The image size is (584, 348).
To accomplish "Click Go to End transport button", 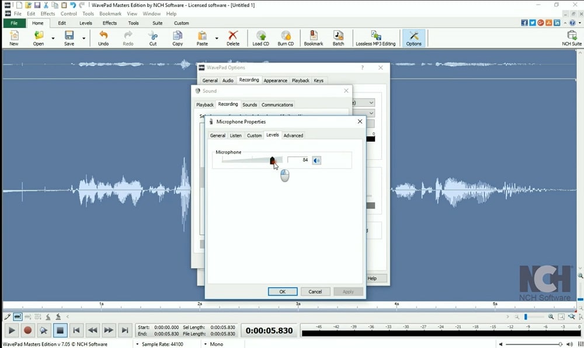I will 125,330.
